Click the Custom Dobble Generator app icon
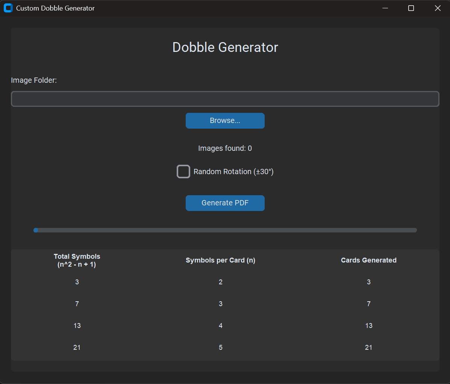450x384 pixels. coord(8,8)
